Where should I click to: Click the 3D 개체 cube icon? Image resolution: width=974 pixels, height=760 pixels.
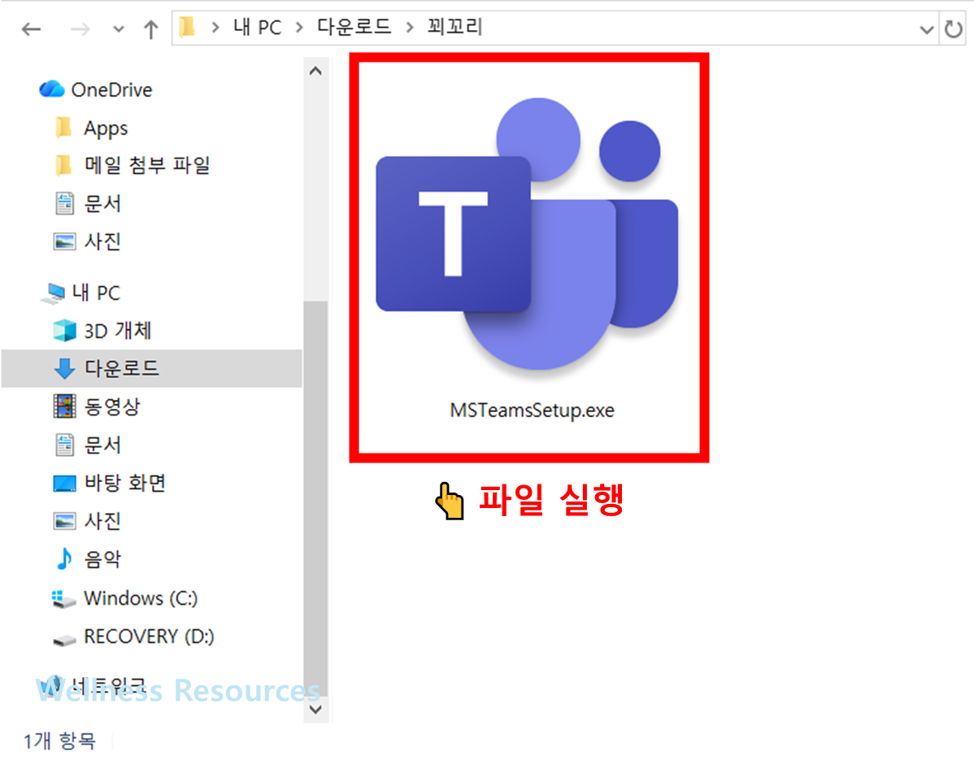(64, 330)
